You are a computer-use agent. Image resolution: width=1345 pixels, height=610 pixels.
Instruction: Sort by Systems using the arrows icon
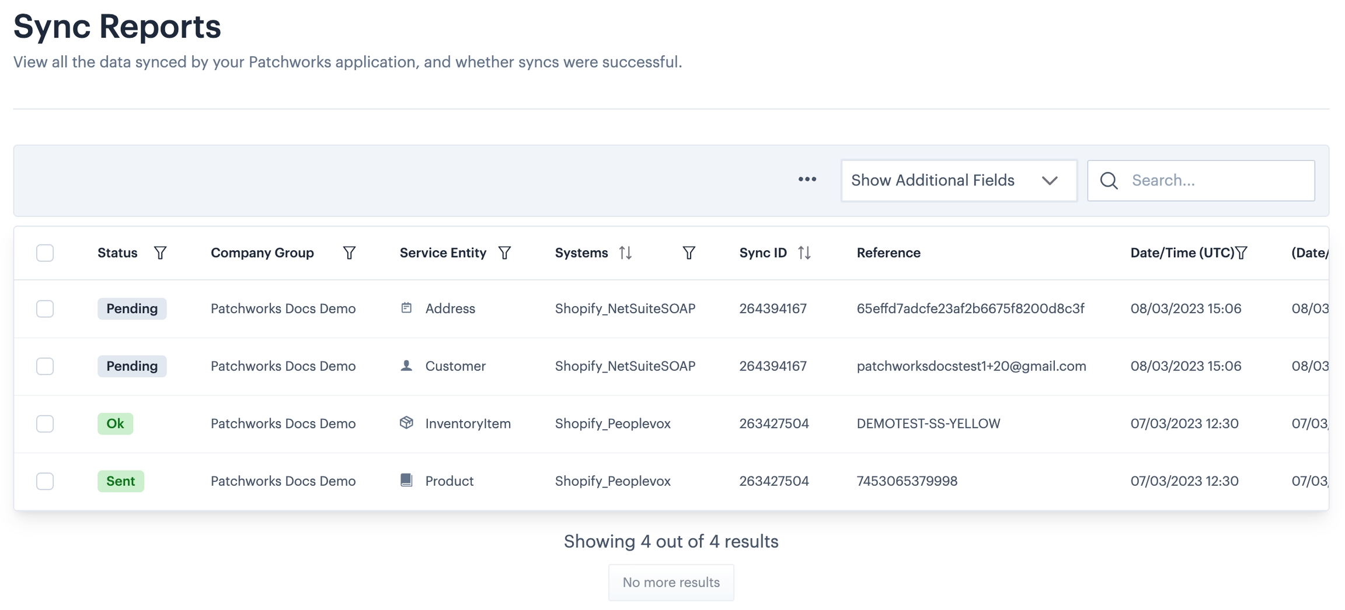point(625,253)
